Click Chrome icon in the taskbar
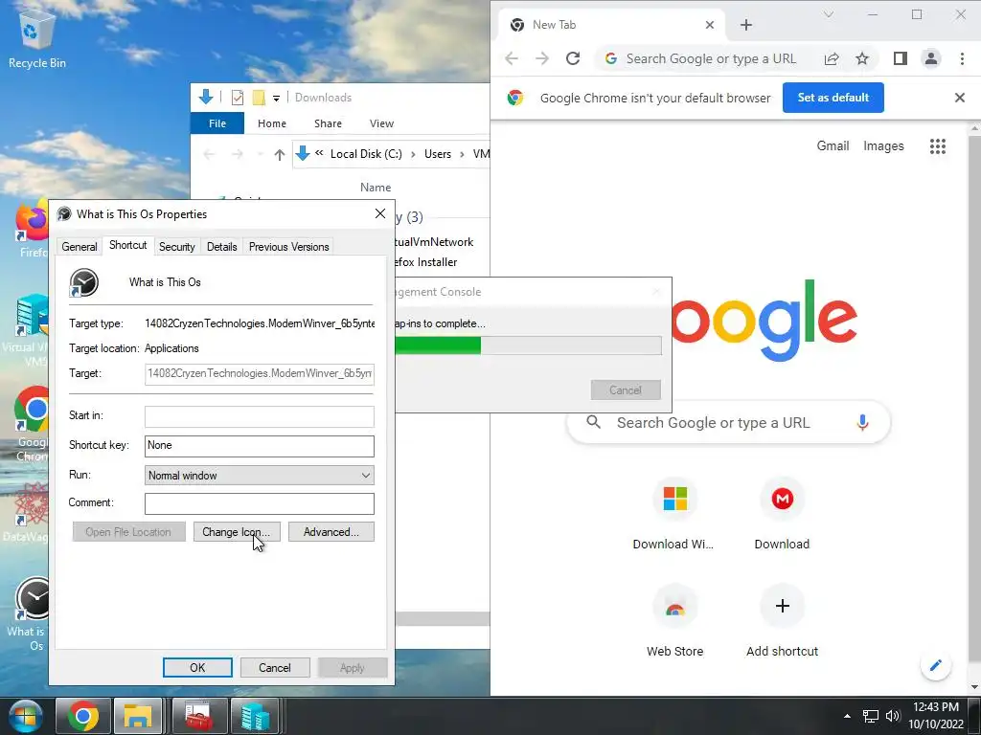Viewport: 981px width, 735px height. tap(83, 716)
